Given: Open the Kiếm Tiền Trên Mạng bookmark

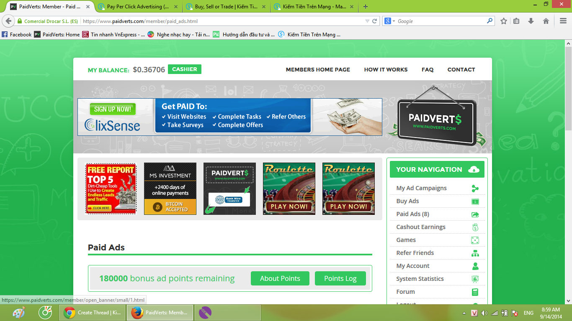Looking at the screenshot, I should (309, 35).
